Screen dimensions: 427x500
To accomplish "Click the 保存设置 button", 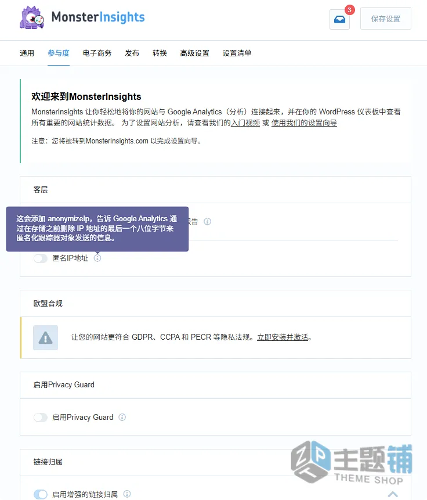I will click(386, 19).
